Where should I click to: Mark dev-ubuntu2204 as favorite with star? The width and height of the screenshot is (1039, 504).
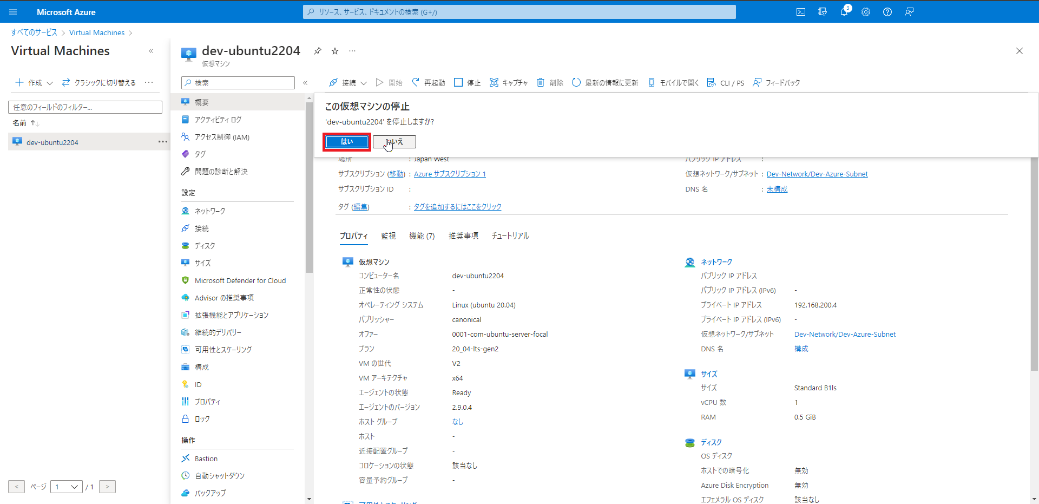point(335,51)
